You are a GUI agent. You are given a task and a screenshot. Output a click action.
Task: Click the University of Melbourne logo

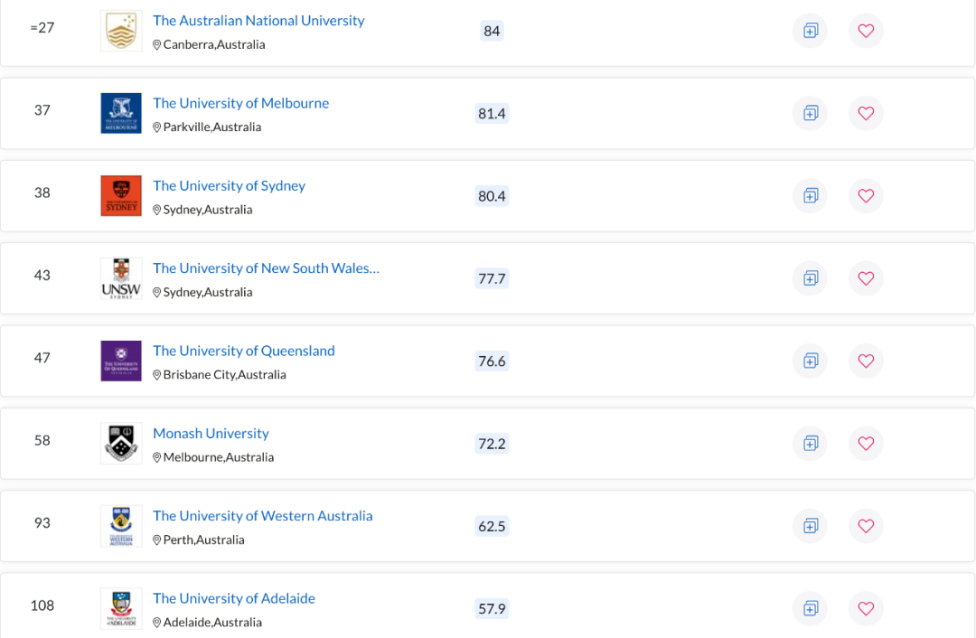(121, 113)
